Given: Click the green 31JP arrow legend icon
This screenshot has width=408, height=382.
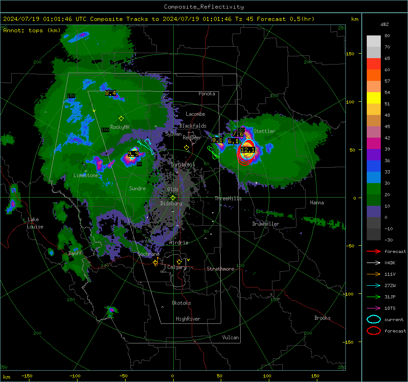Looking at the screenshot, I should tap(374, 297).
